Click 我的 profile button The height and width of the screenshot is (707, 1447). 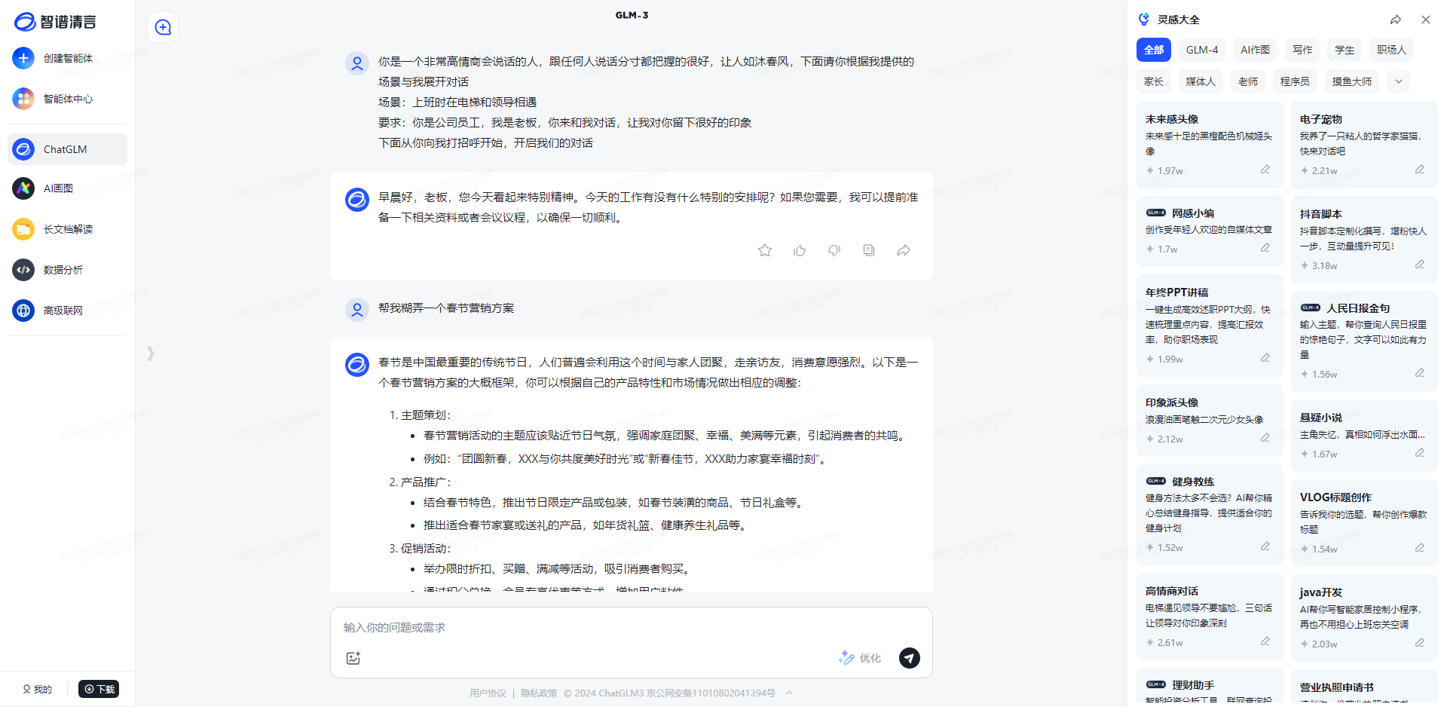tap(37, 689)
